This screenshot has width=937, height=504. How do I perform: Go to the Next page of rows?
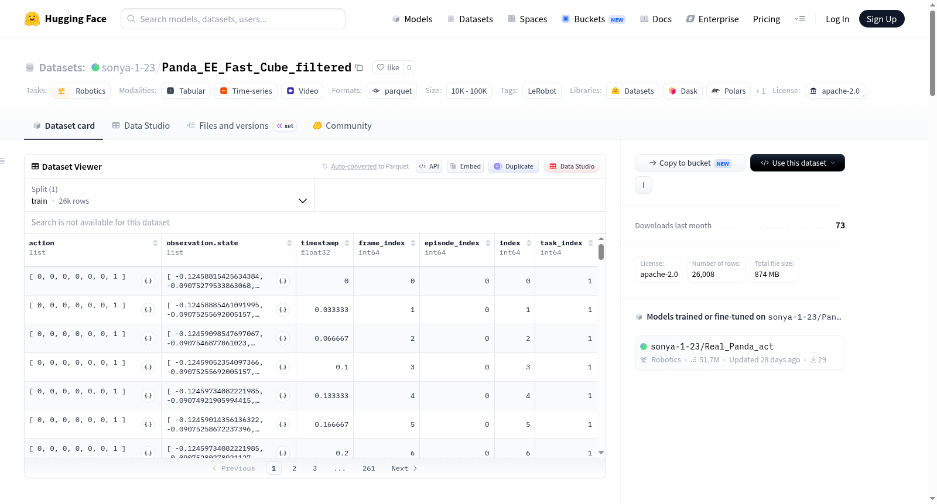click(x=404, y=468)
